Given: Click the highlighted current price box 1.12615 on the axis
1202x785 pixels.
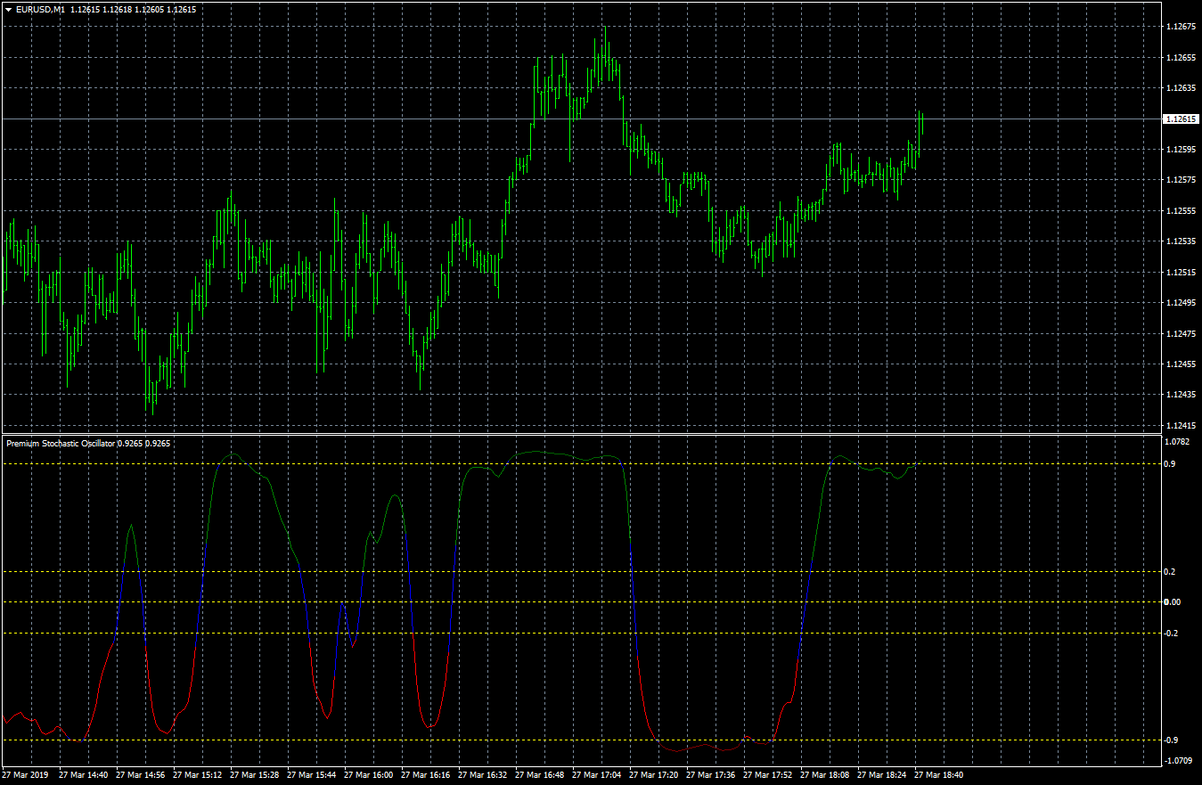Looking at the screenshot, I should click(1182, 119).
